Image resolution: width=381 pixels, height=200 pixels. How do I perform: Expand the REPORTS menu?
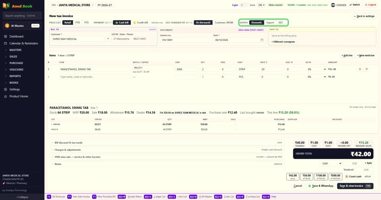tap(15, 76)
